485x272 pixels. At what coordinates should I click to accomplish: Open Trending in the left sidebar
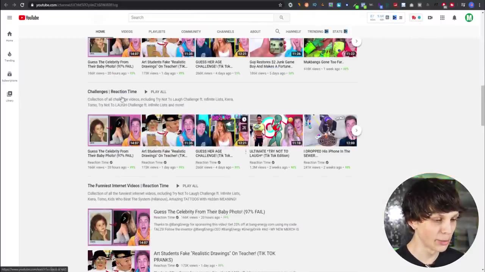pyautogui.click(x=9, y=56)
